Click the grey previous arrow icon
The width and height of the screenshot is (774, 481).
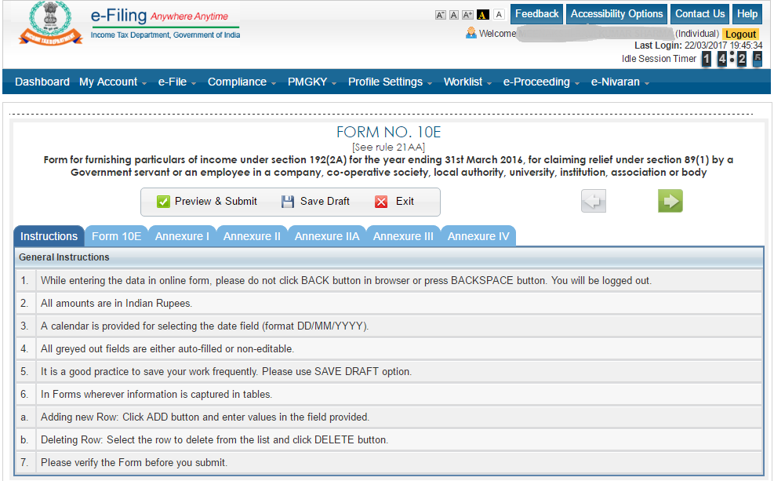coord(594,201)
